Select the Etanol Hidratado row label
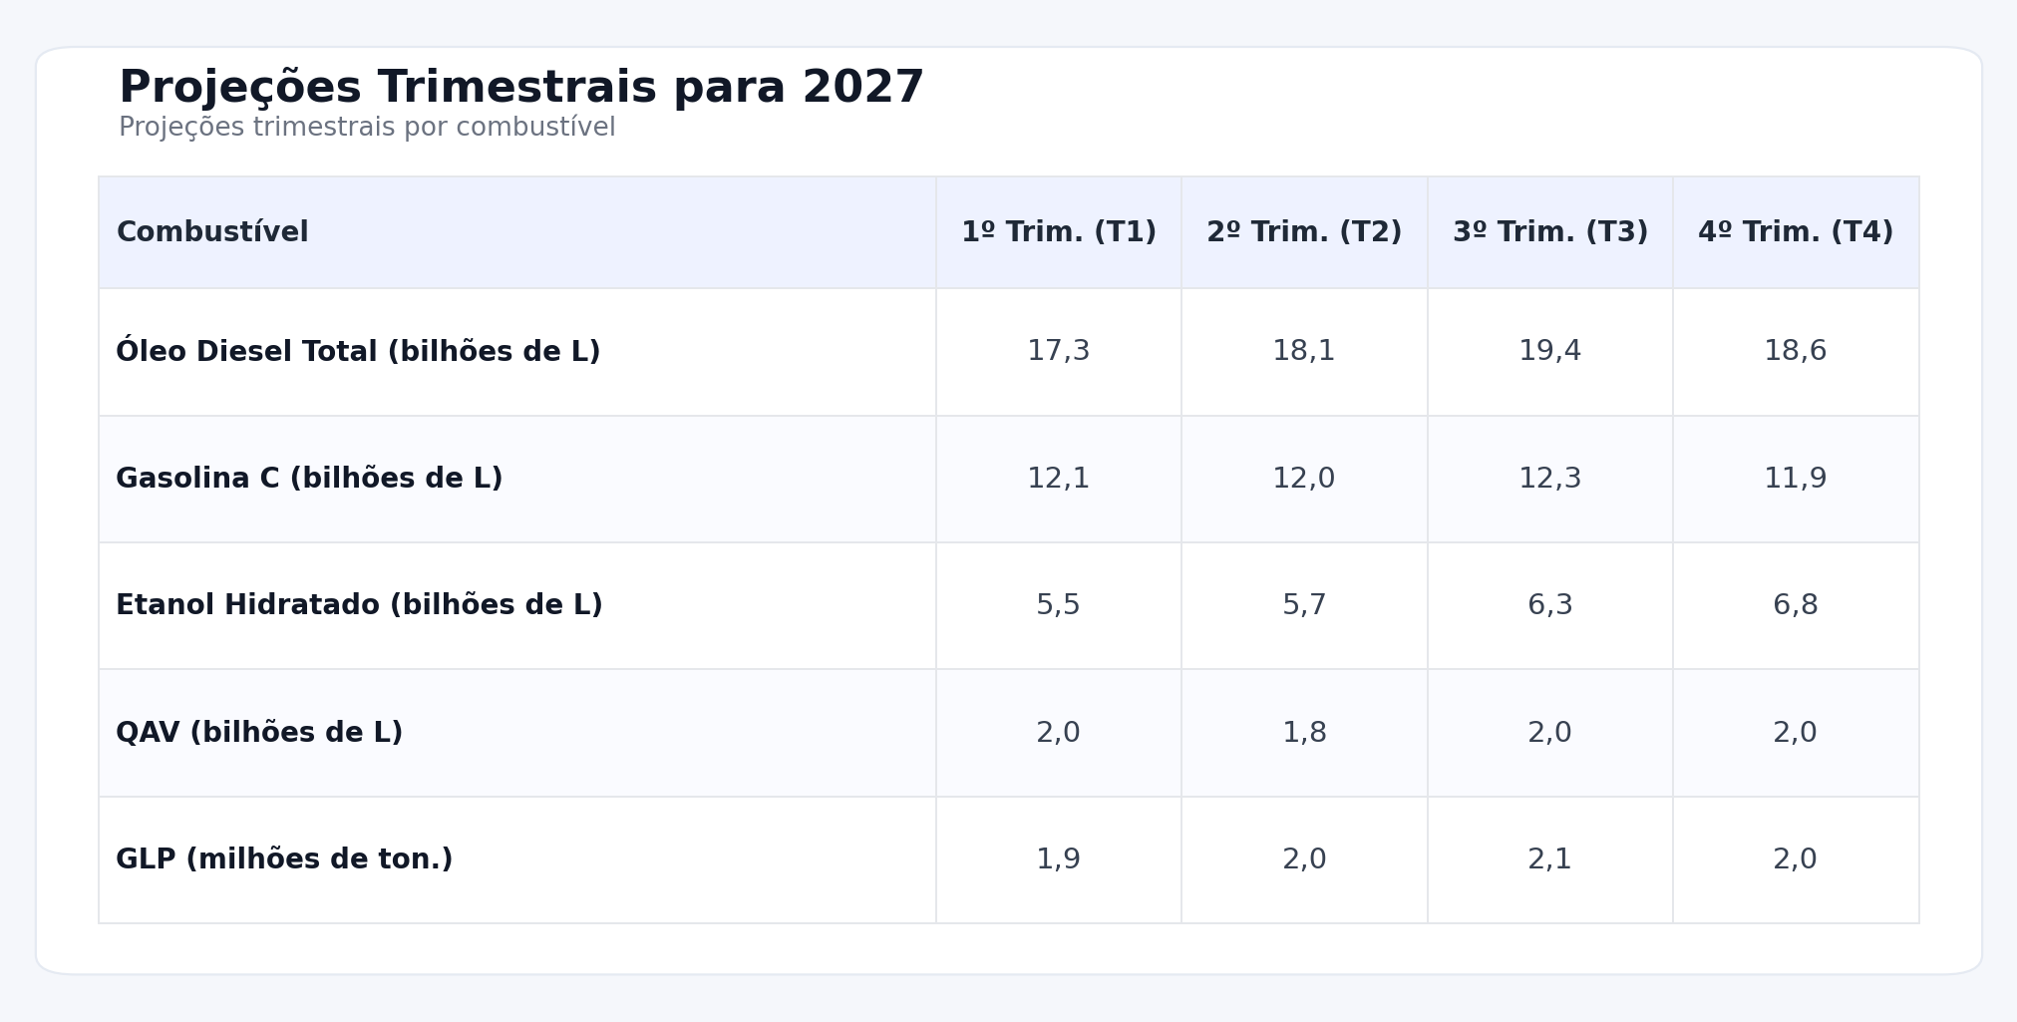 point(359,605)
